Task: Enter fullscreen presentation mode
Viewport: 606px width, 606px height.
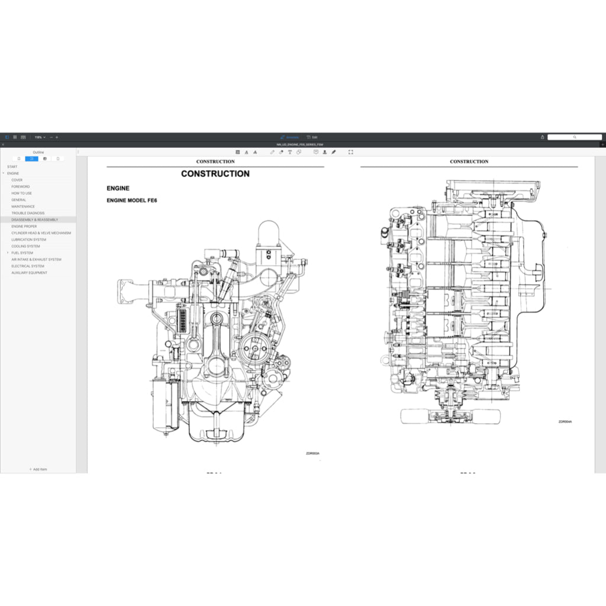Action: click(350, 152)
